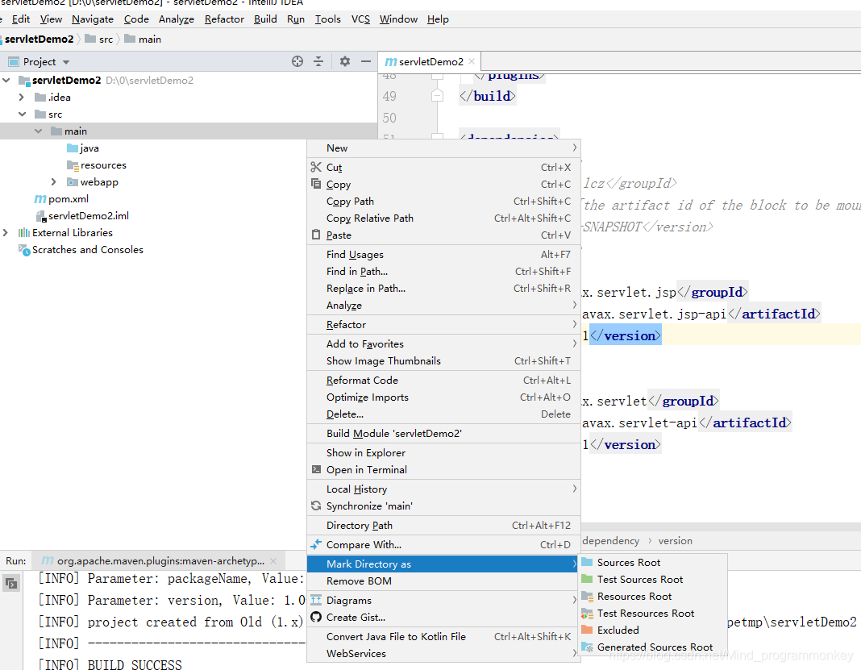Click the pom.xml Maven icon

(40, 199)
